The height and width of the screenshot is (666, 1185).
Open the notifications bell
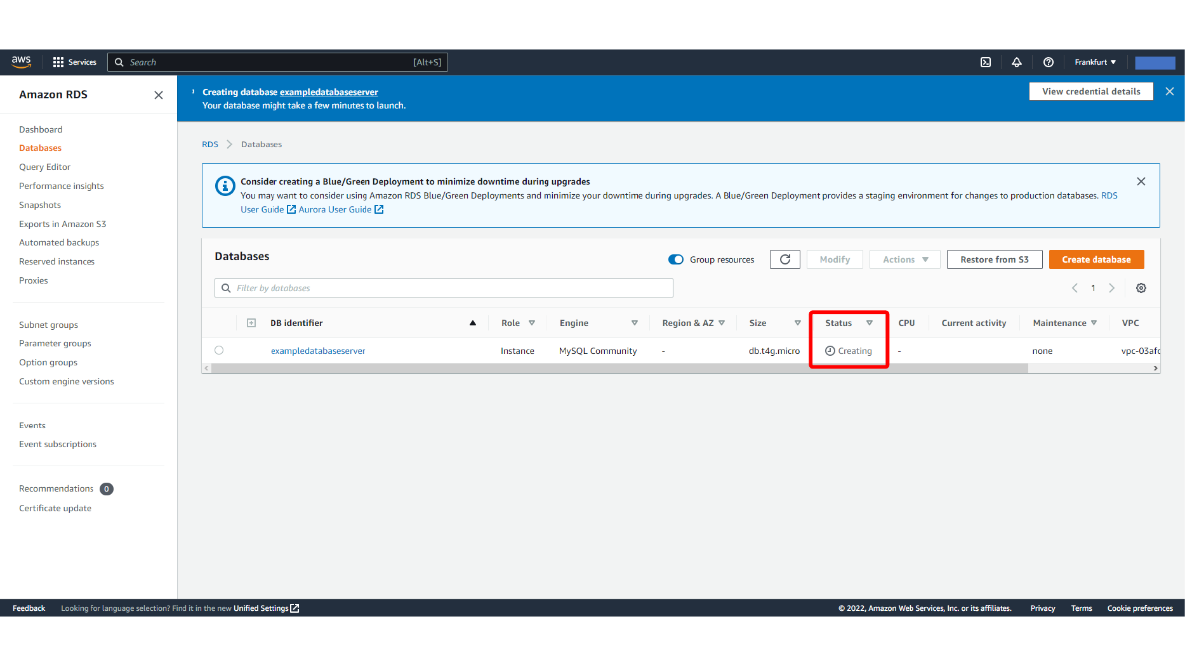(1017, 62)
